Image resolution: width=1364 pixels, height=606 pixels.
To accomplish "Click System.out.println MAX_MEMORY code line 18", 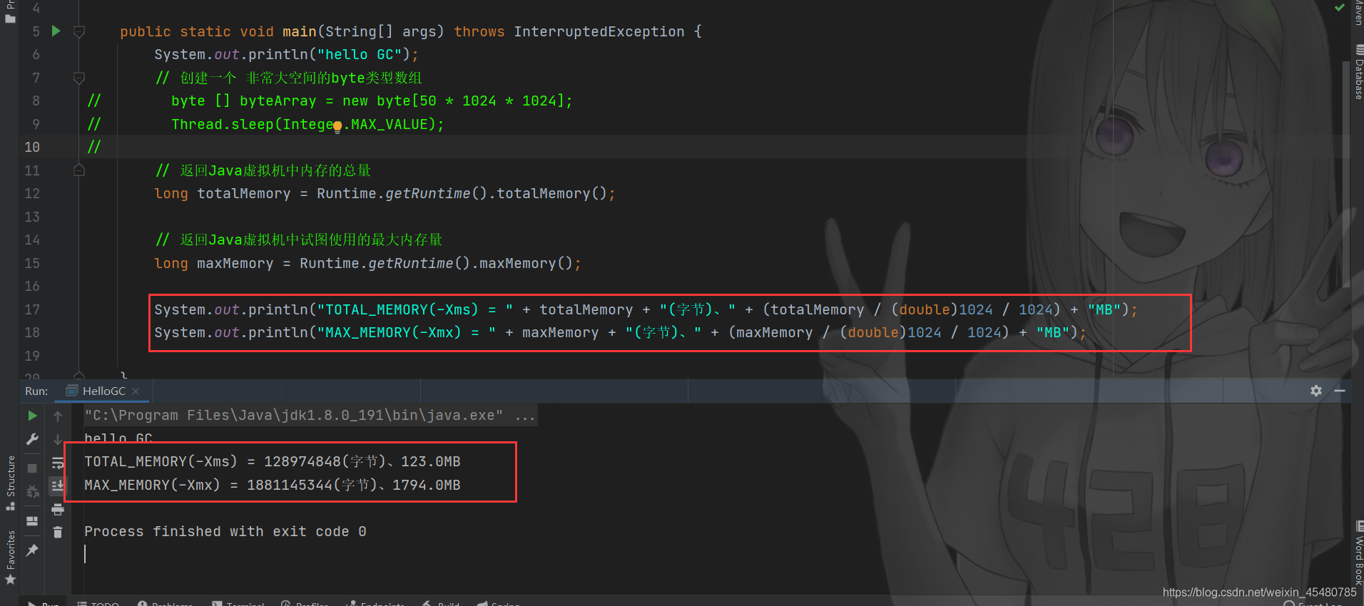I will [620, 332].
